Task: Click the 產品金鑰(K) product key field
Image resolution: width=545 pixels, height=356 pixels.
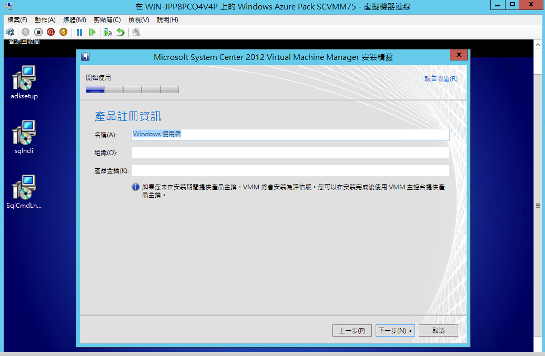Action: click(290, 170)
